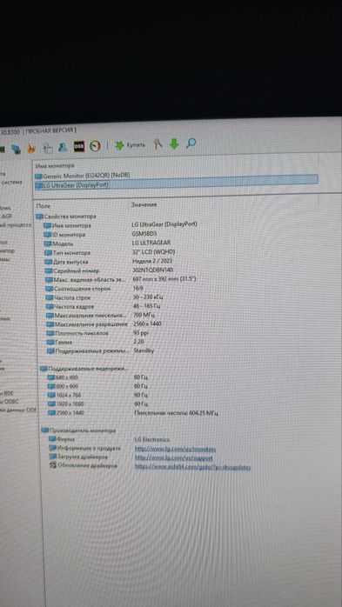Viewport: 342px width, 607px height.
Task: Click the value 48 - 165 Гц
Action: [x=147, y=306]
